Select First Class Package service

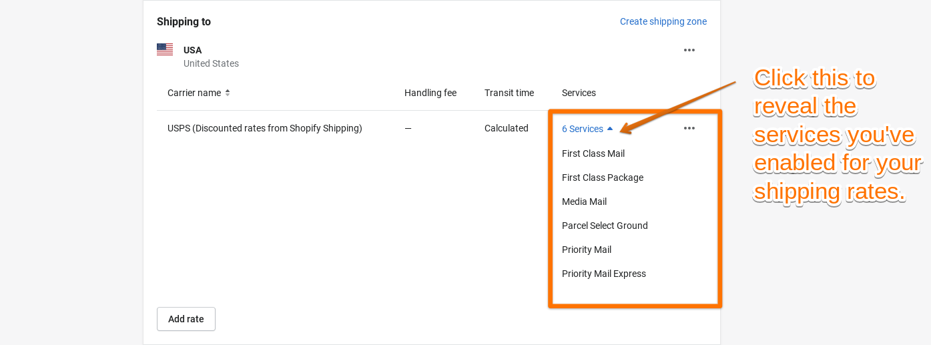click(x=602, y=178)
